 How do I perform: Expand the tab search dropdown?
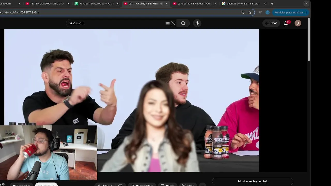[x=306, y=4]
